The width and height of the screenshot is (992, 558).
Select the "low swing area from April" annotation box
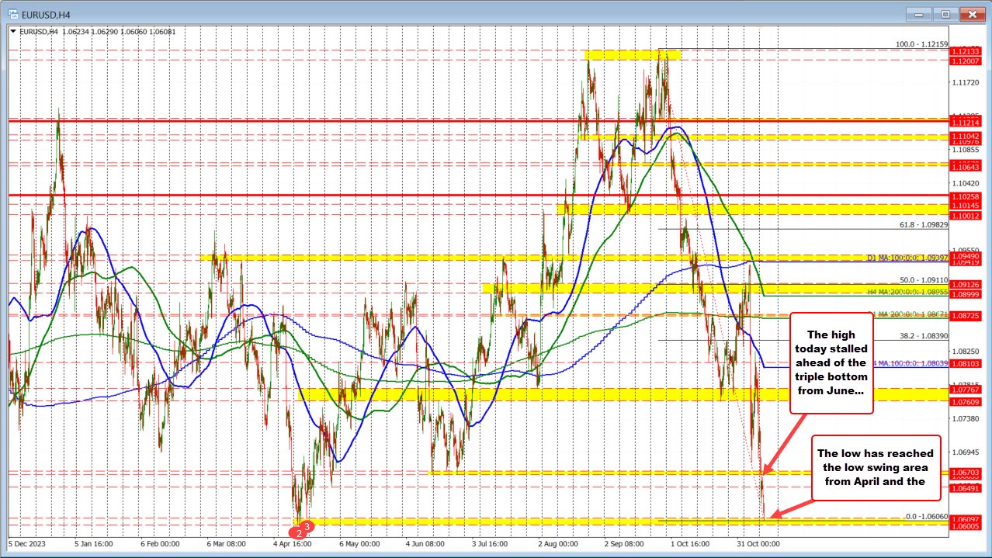coord(876,467)
